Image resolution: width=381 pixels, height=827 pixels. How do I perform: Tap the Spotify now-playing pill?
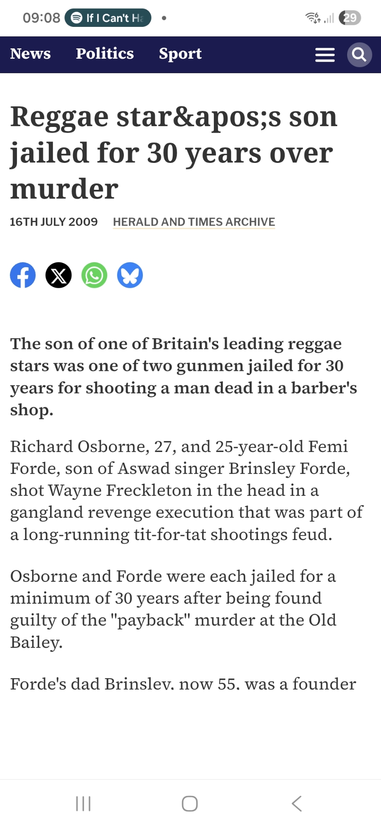[108, 18]
